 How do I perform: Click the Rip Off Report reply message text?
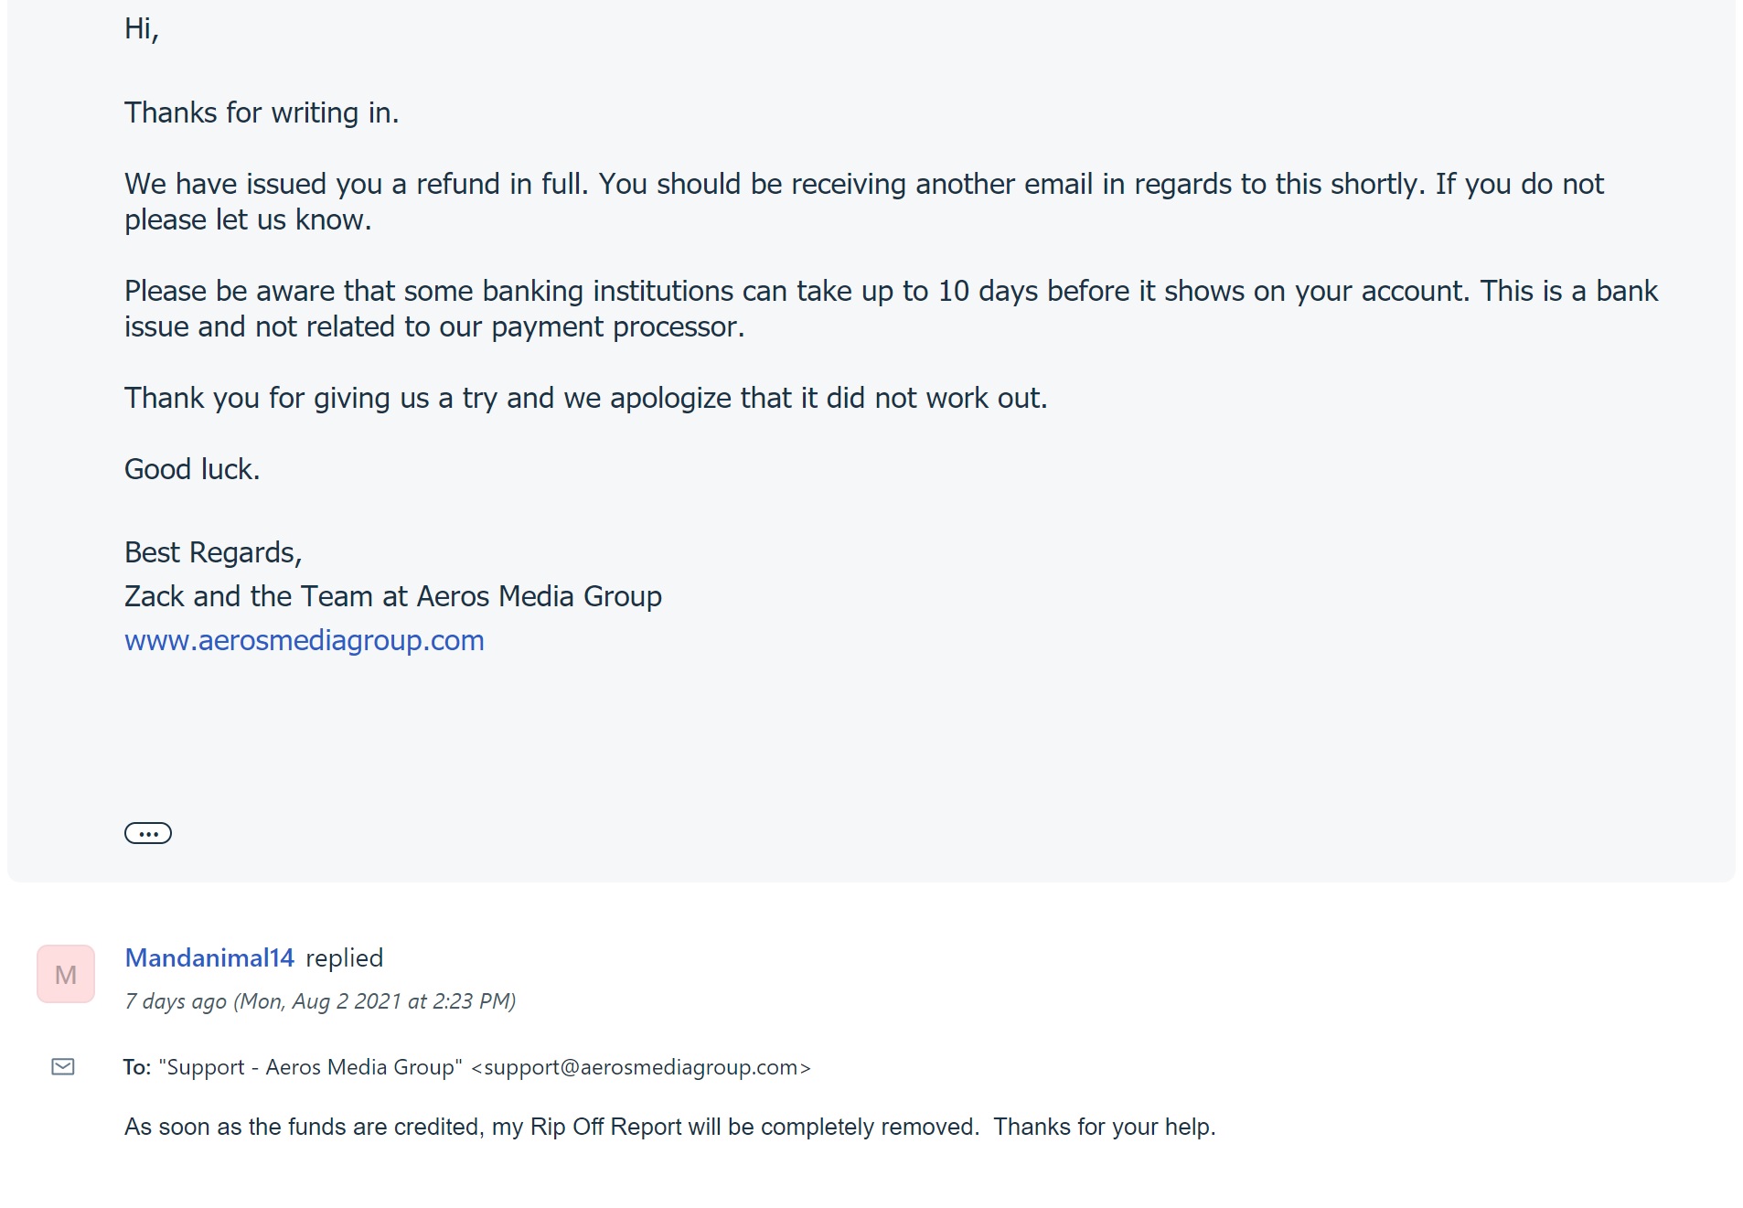[x=670, y=1127]
